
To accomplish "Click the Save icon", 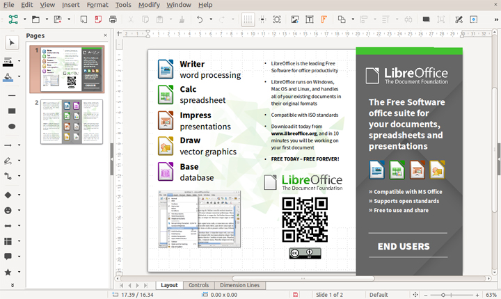I will click(58, 19).
